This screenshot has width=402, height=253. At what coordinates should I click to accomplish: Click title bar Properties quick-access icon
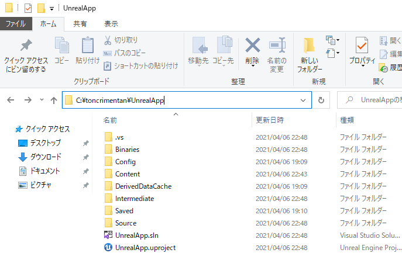(28, 8)
